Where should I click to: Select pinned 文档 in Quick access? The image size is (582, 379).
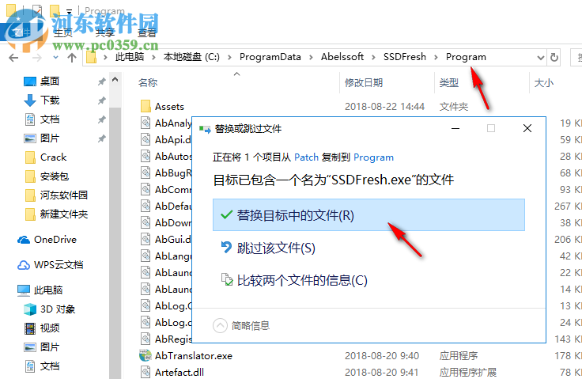(50, 119)
